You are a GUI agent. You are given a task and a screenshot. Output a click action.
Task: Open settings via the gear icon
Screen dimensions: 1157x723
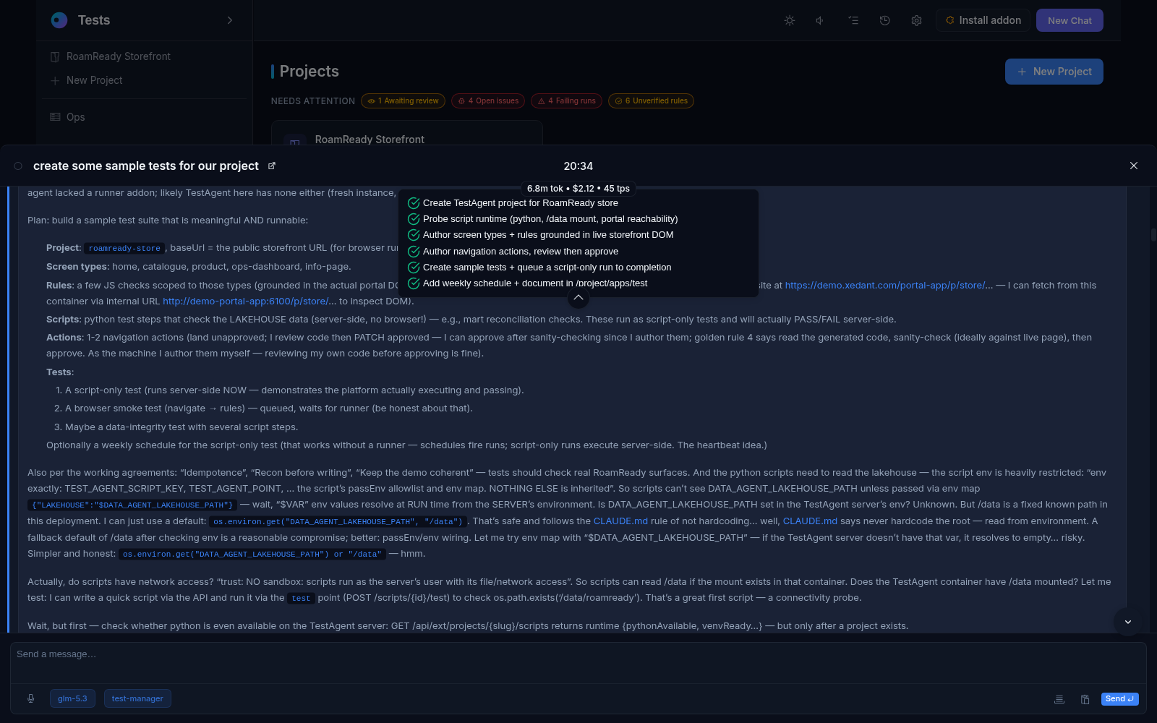916,20
